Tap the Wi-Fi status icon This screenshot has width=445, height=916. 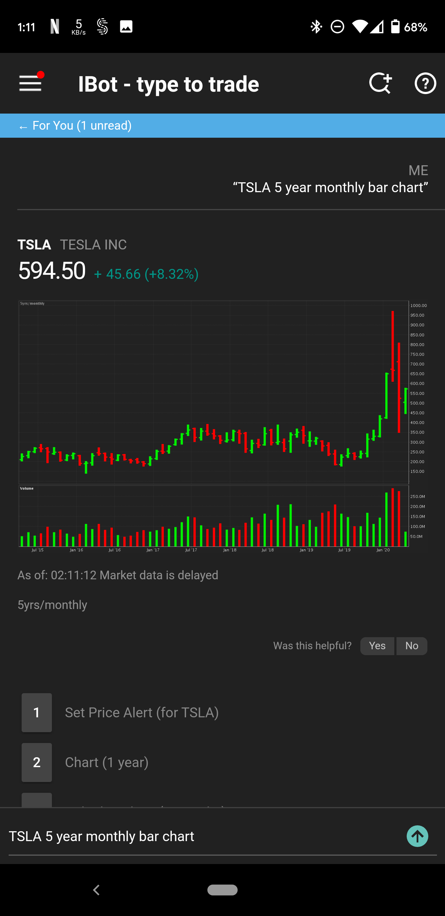[359, 27]
